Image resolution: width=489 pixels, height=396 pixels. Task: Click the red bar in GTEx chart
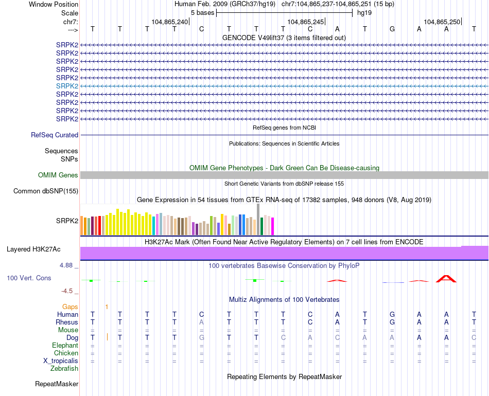click(x=99, y=226)
